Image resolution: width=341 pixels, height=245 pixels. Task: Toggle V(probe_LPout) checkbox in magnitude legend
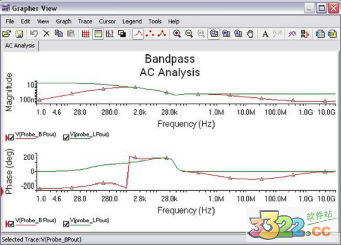66,138
